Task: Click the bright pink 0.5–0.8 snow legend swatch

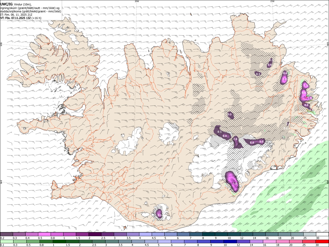Action: pos(44,234)
